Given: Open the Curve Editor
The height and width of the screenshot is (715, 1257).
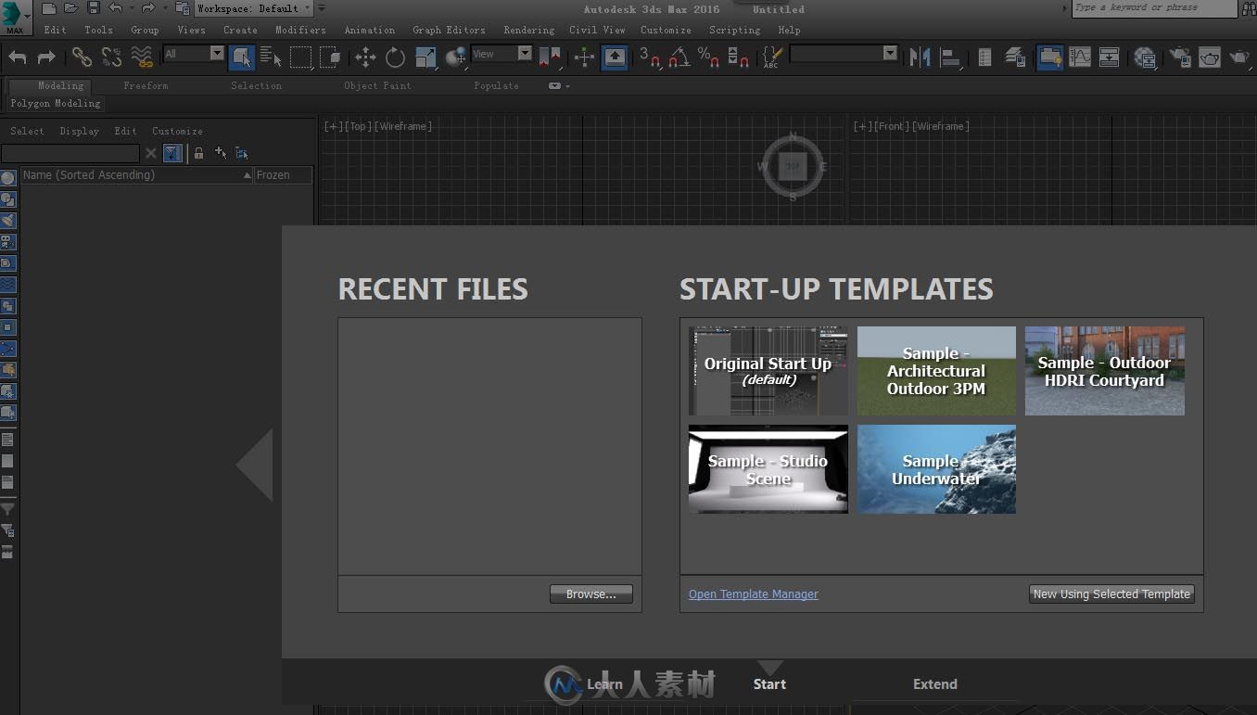Looking at the screenshot, I should pos(1080,57).
